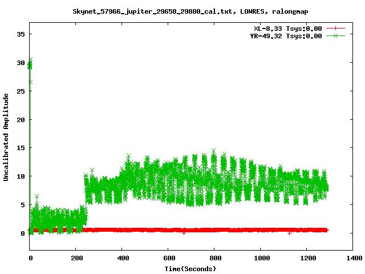The width and height of the screenshot is (365, 274).
Task: Click the isolated red plus marker near 670 seconds
Action: pos(184,233)
